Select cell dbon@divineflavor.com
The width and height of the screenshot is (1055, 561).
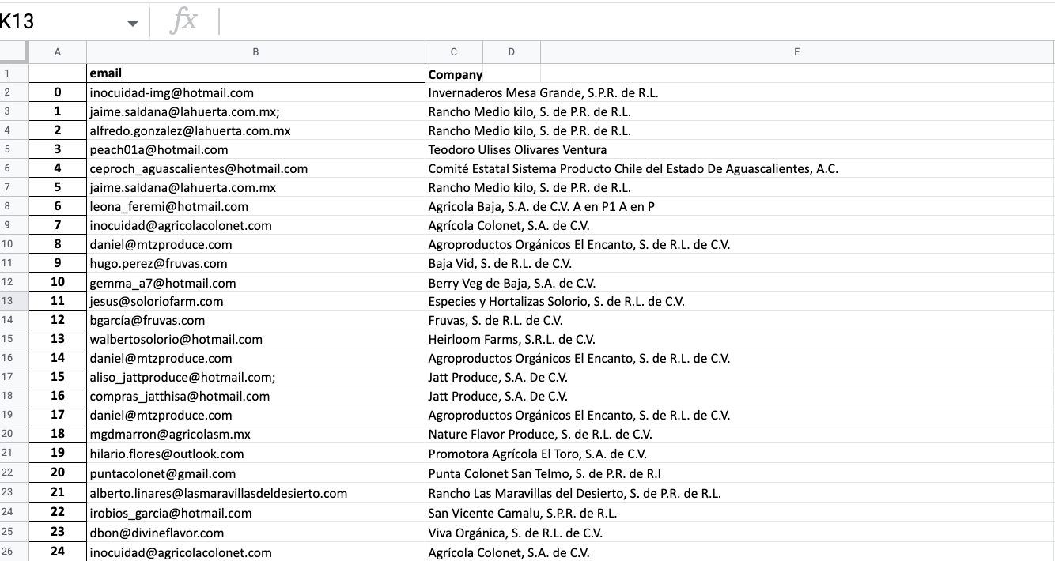(255, 532)
